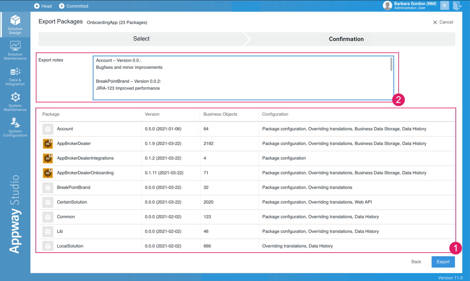470x281 pixels.
Task: Click the Common package icon
Action: 48,217
